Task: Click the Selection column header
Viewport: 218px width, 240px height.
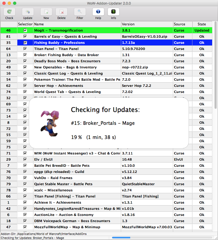Action: click(25, 24)
